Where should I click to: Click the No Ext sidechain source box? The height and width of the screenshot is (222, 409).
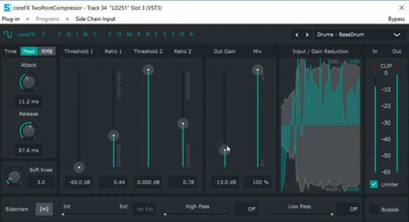coord(145,209)
